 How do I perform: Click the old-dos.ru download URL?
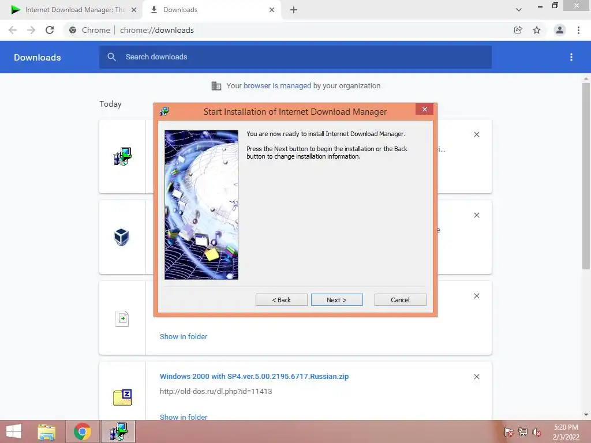click(x=216, y=392)
